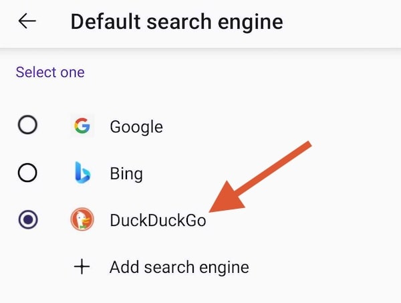The width and height of the screenshot is (401, 303).
Task: Click the DuckDuckGo duck logo
Action: (82, 219)
